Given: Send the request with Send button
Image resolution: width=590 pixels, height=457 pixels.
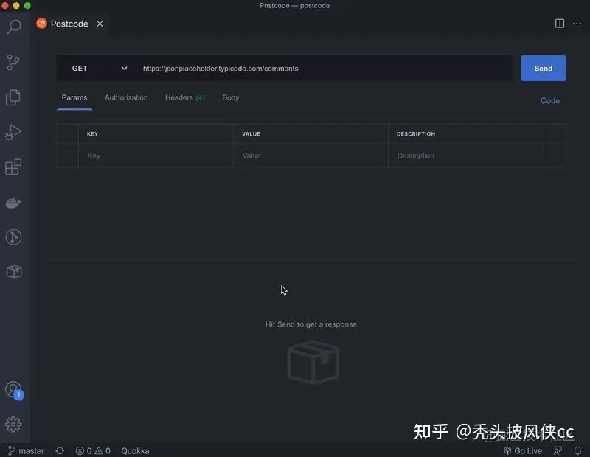Looking at the screenshot, I should (x=544, y=68).
